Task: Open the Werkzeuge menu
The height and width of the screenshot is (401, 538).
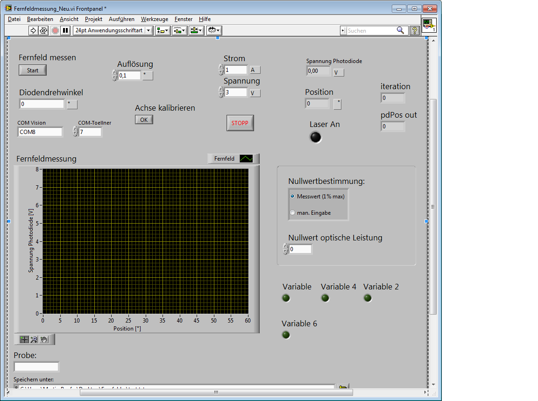Action: tap(154, 19)
